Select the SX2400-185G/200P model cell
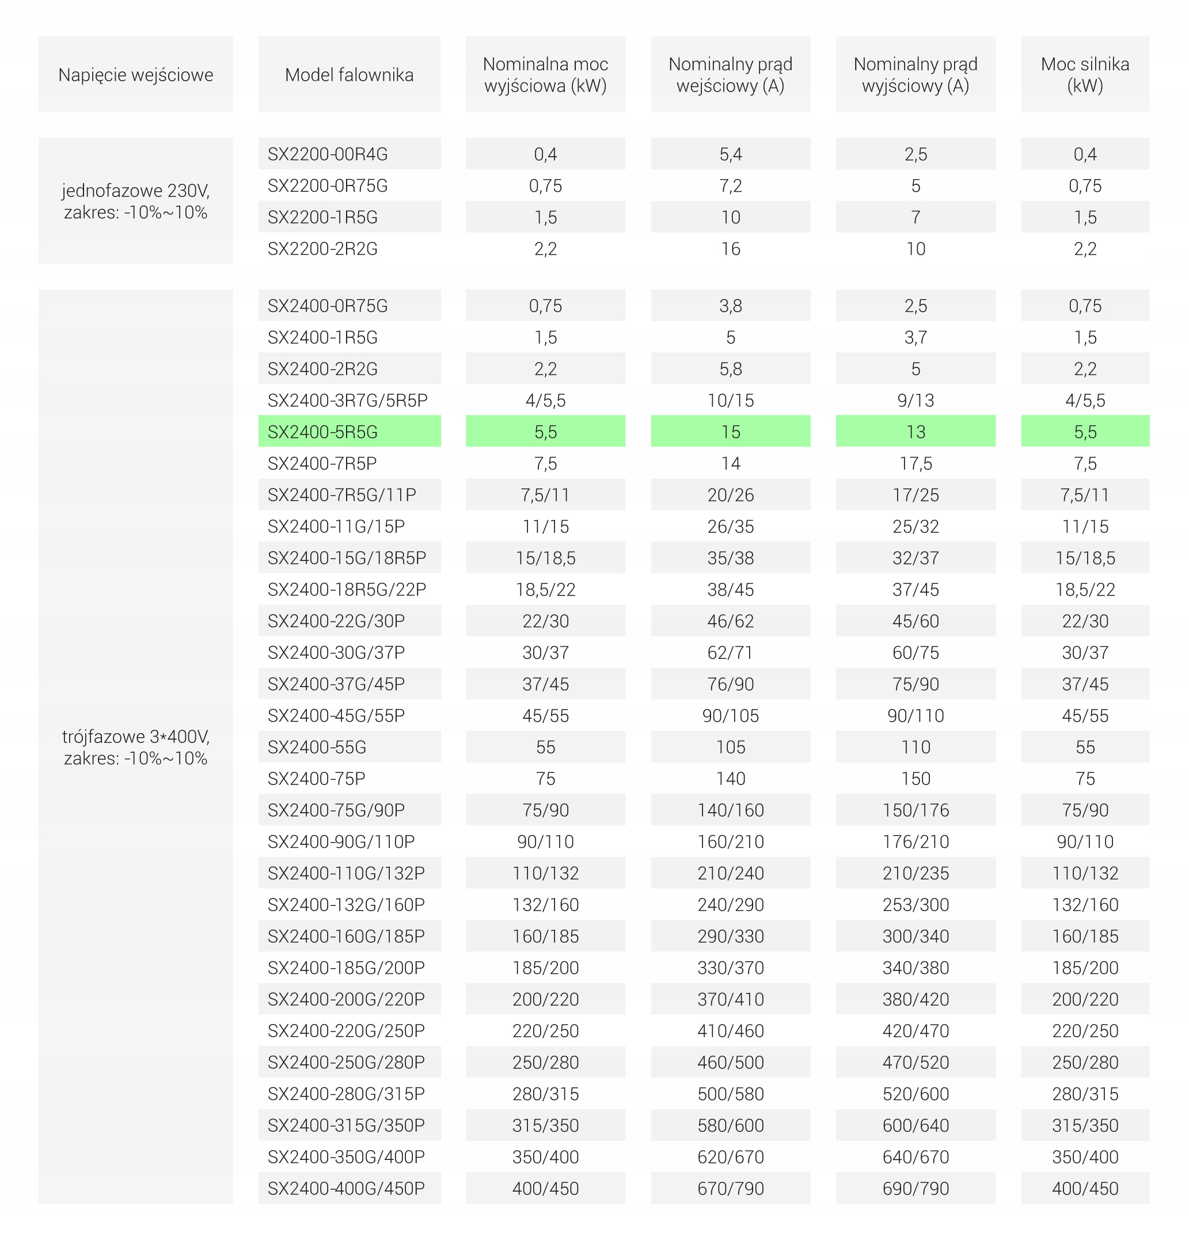 (349, 968)
